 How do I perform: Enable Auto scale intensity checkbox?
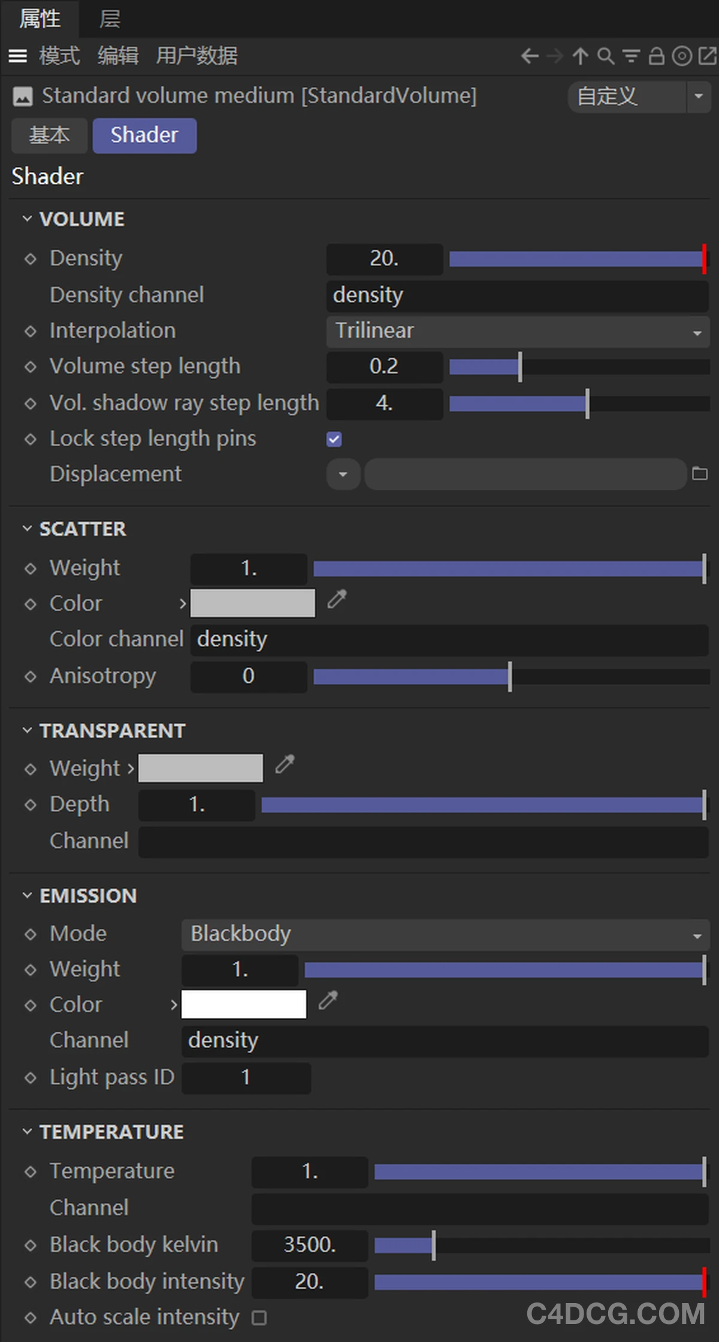click(259, 1317)
